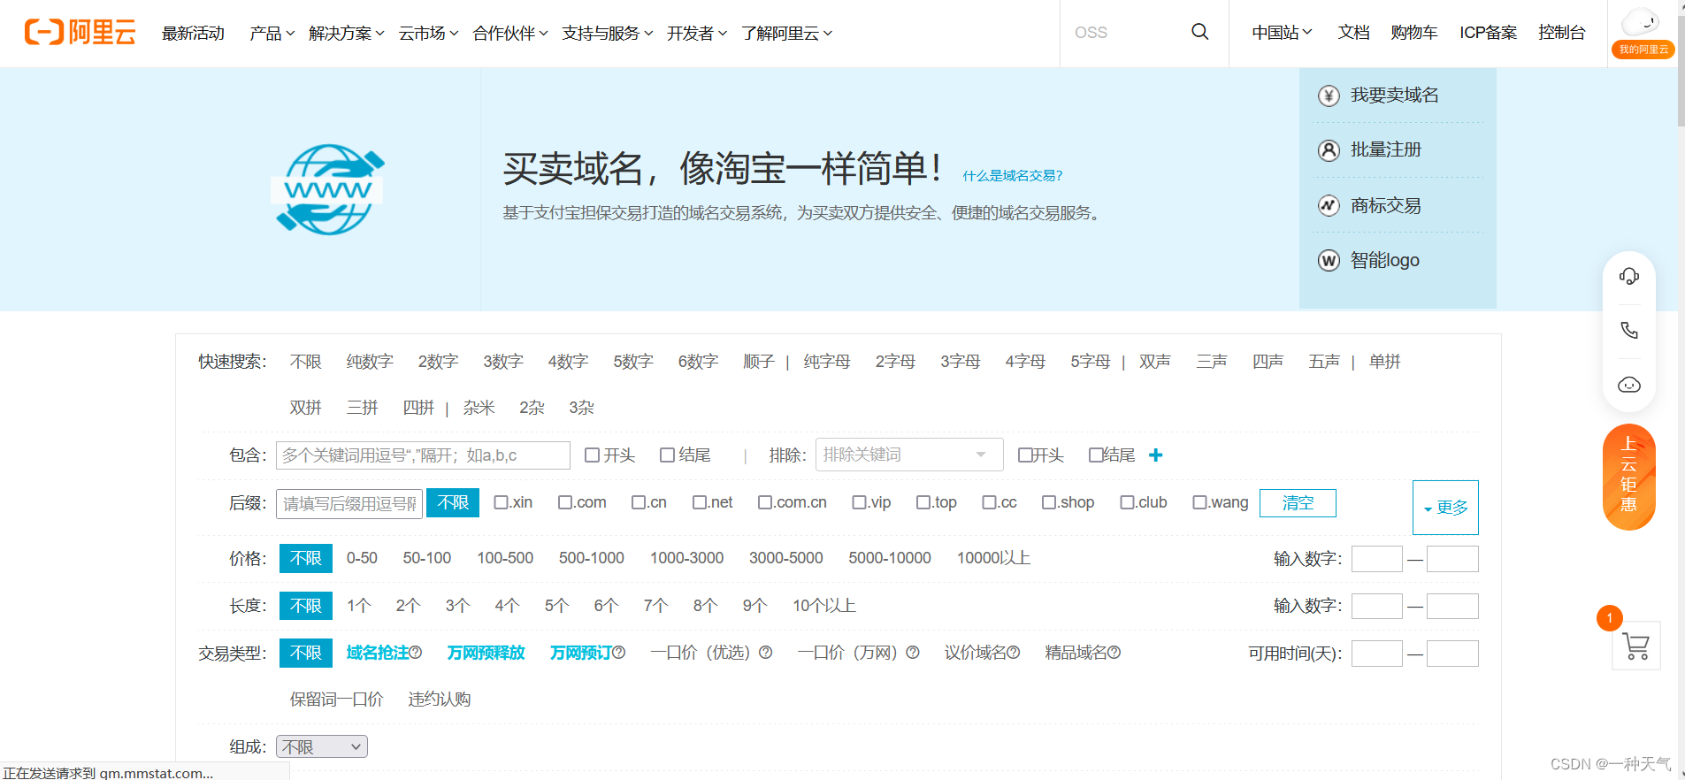Tick the 包含 开头 checkbox
The width and height of the screenshot is (1685, 780).
[x=593, y=455]
